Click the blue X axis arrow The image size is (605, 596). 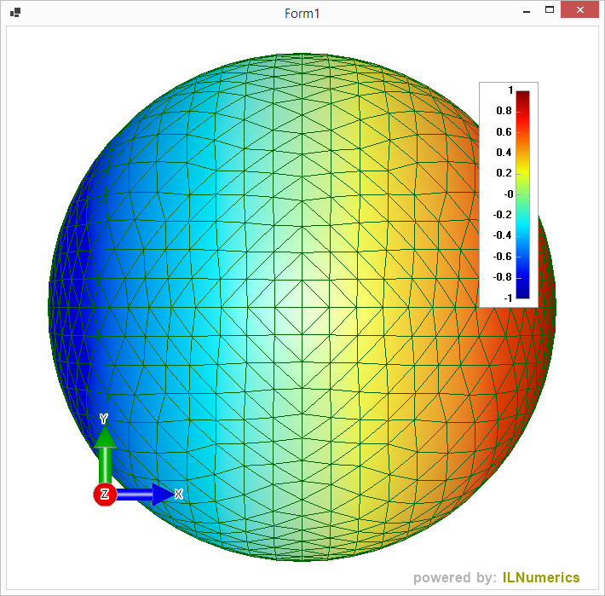(144, 494)
